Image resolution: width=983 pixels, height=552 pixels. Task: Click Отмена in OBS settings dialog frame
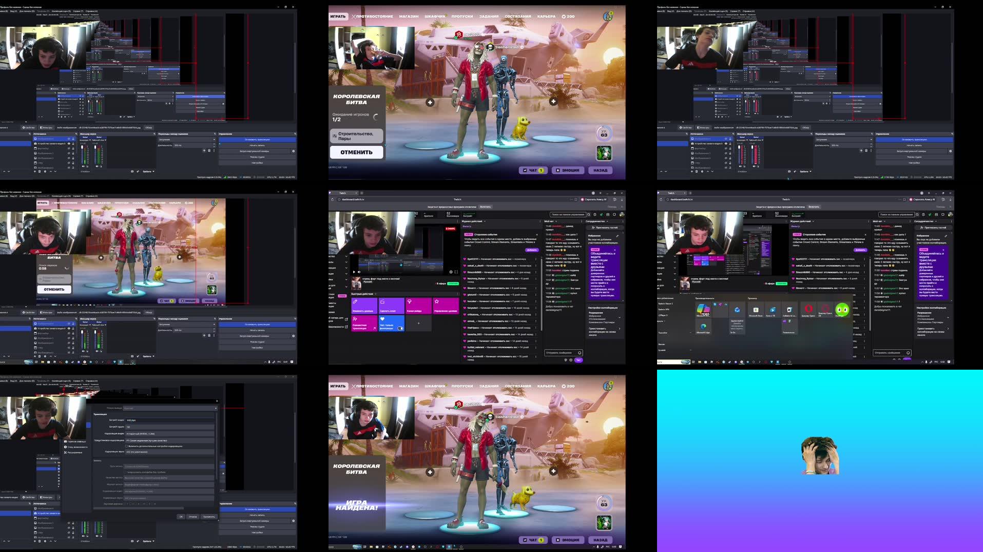click(193, 517)
